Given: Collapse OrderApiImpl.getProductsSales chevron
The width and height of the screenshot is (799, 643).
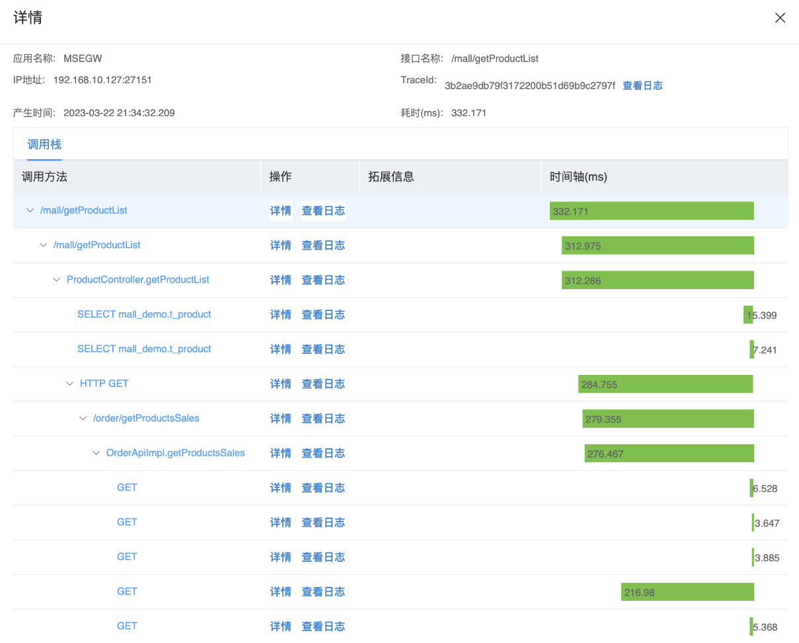Looking at the screenshot, I should click(96, 453).
